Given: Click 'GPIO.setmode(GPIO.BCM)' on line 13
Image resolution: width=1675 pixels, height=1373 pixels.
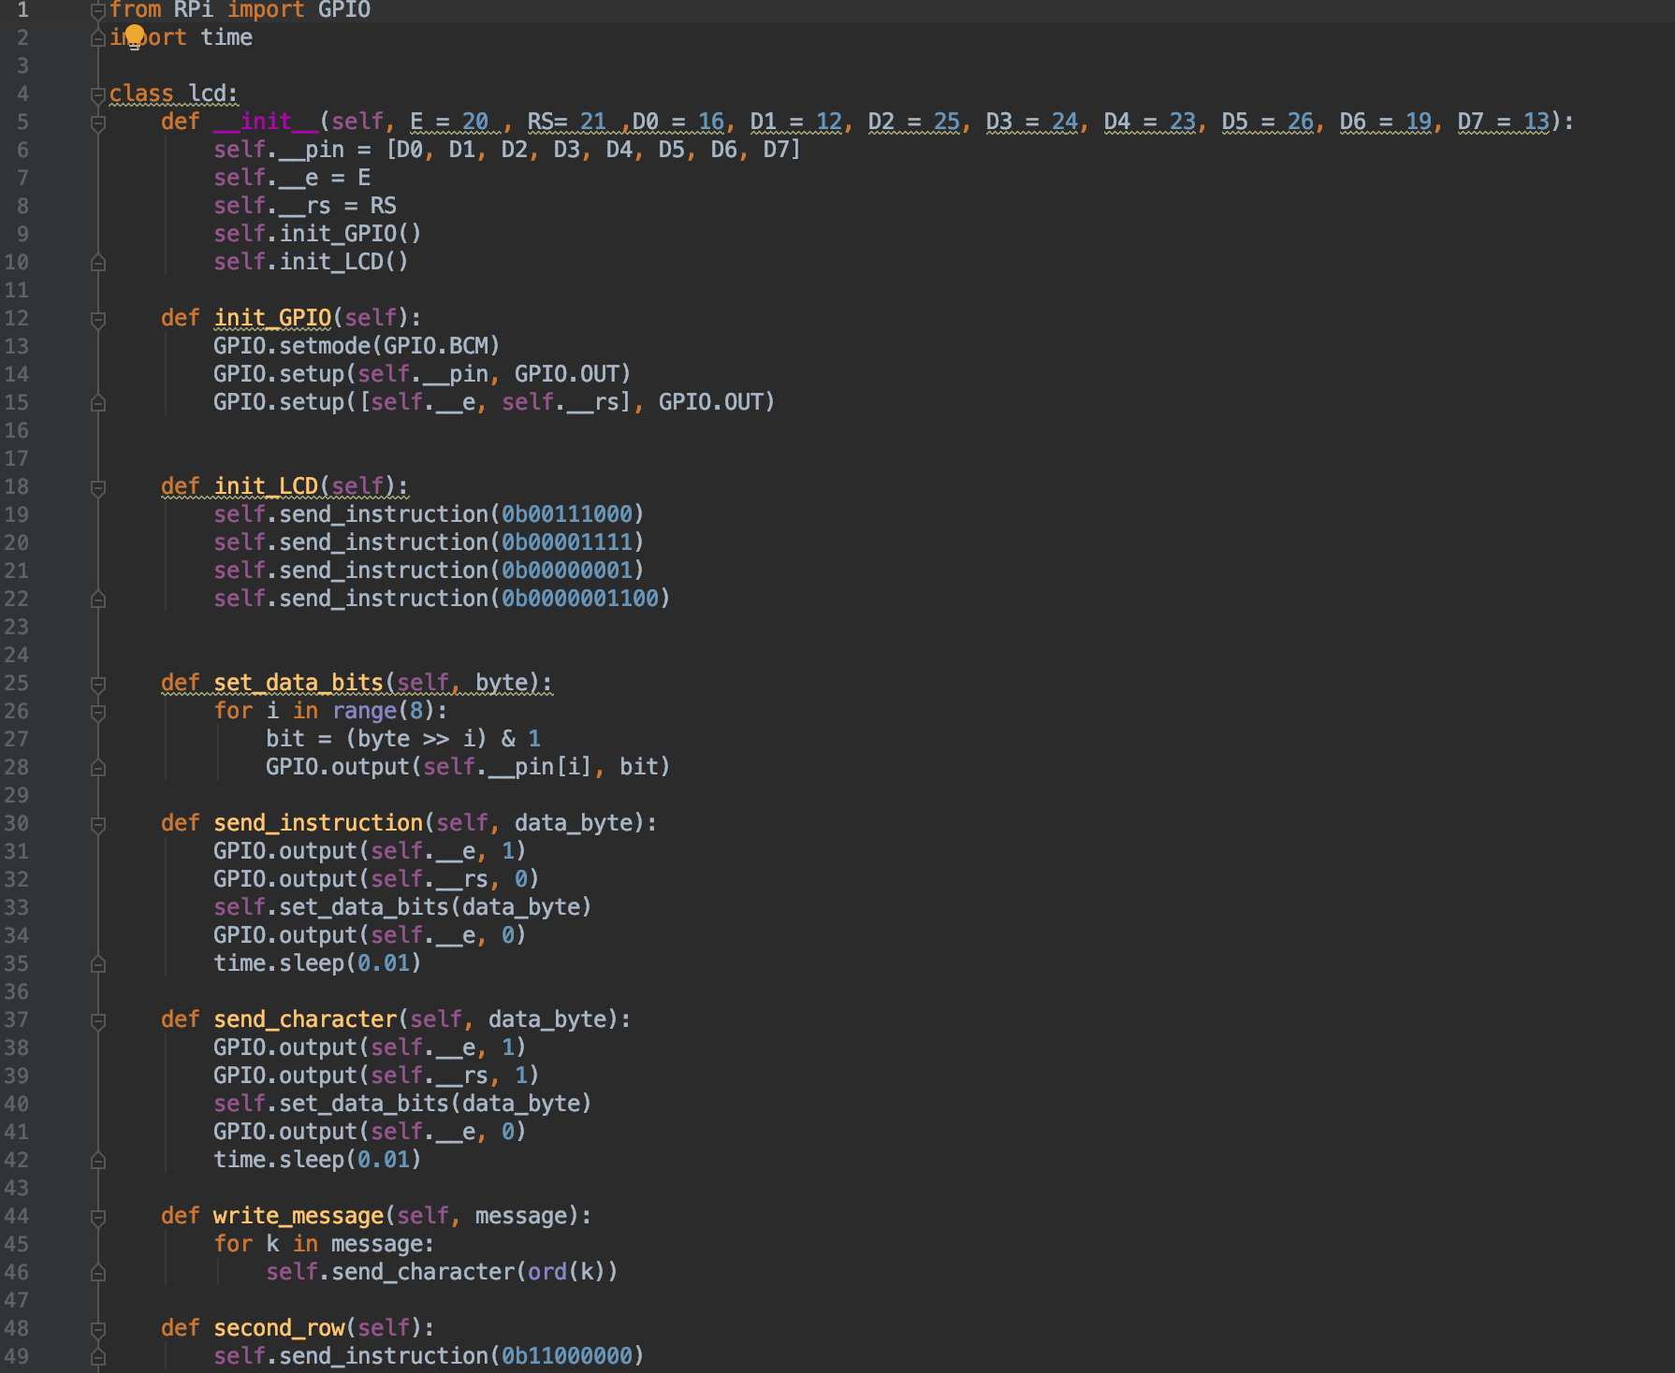Looking at the screenshot, I should [x=357, y=346].
